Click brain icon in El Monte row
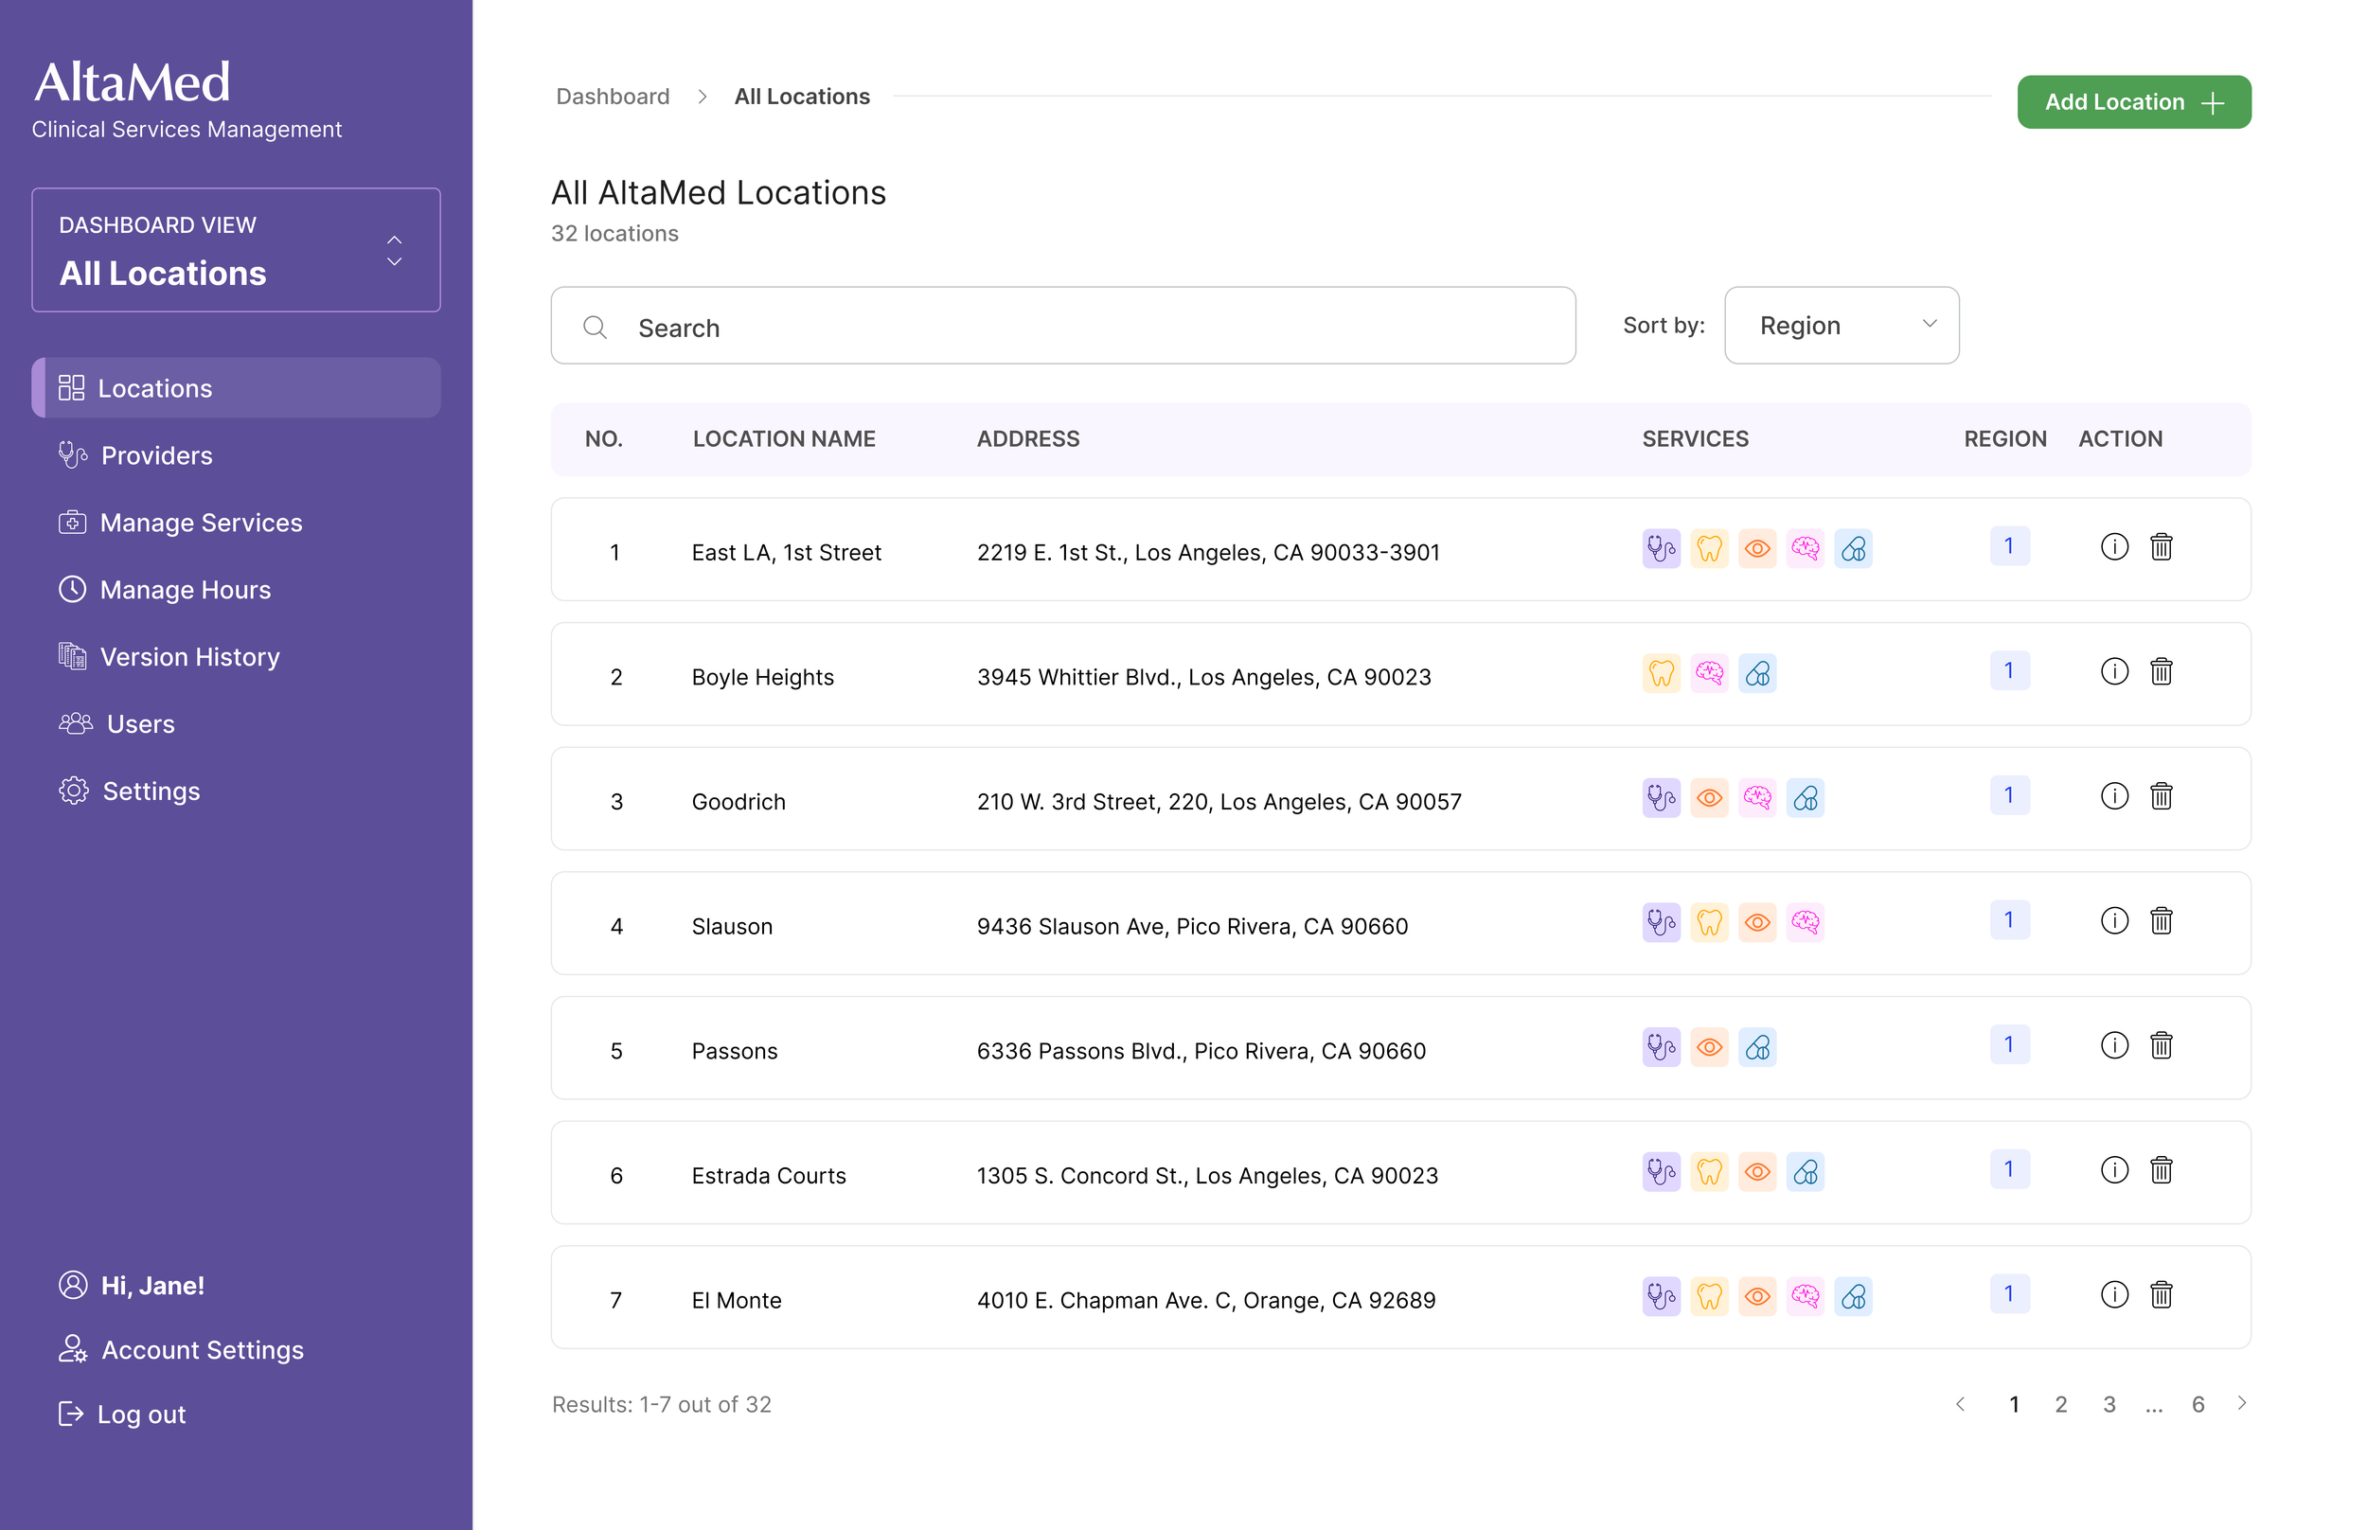 pyautogui.click(x=1805, y=1296)
